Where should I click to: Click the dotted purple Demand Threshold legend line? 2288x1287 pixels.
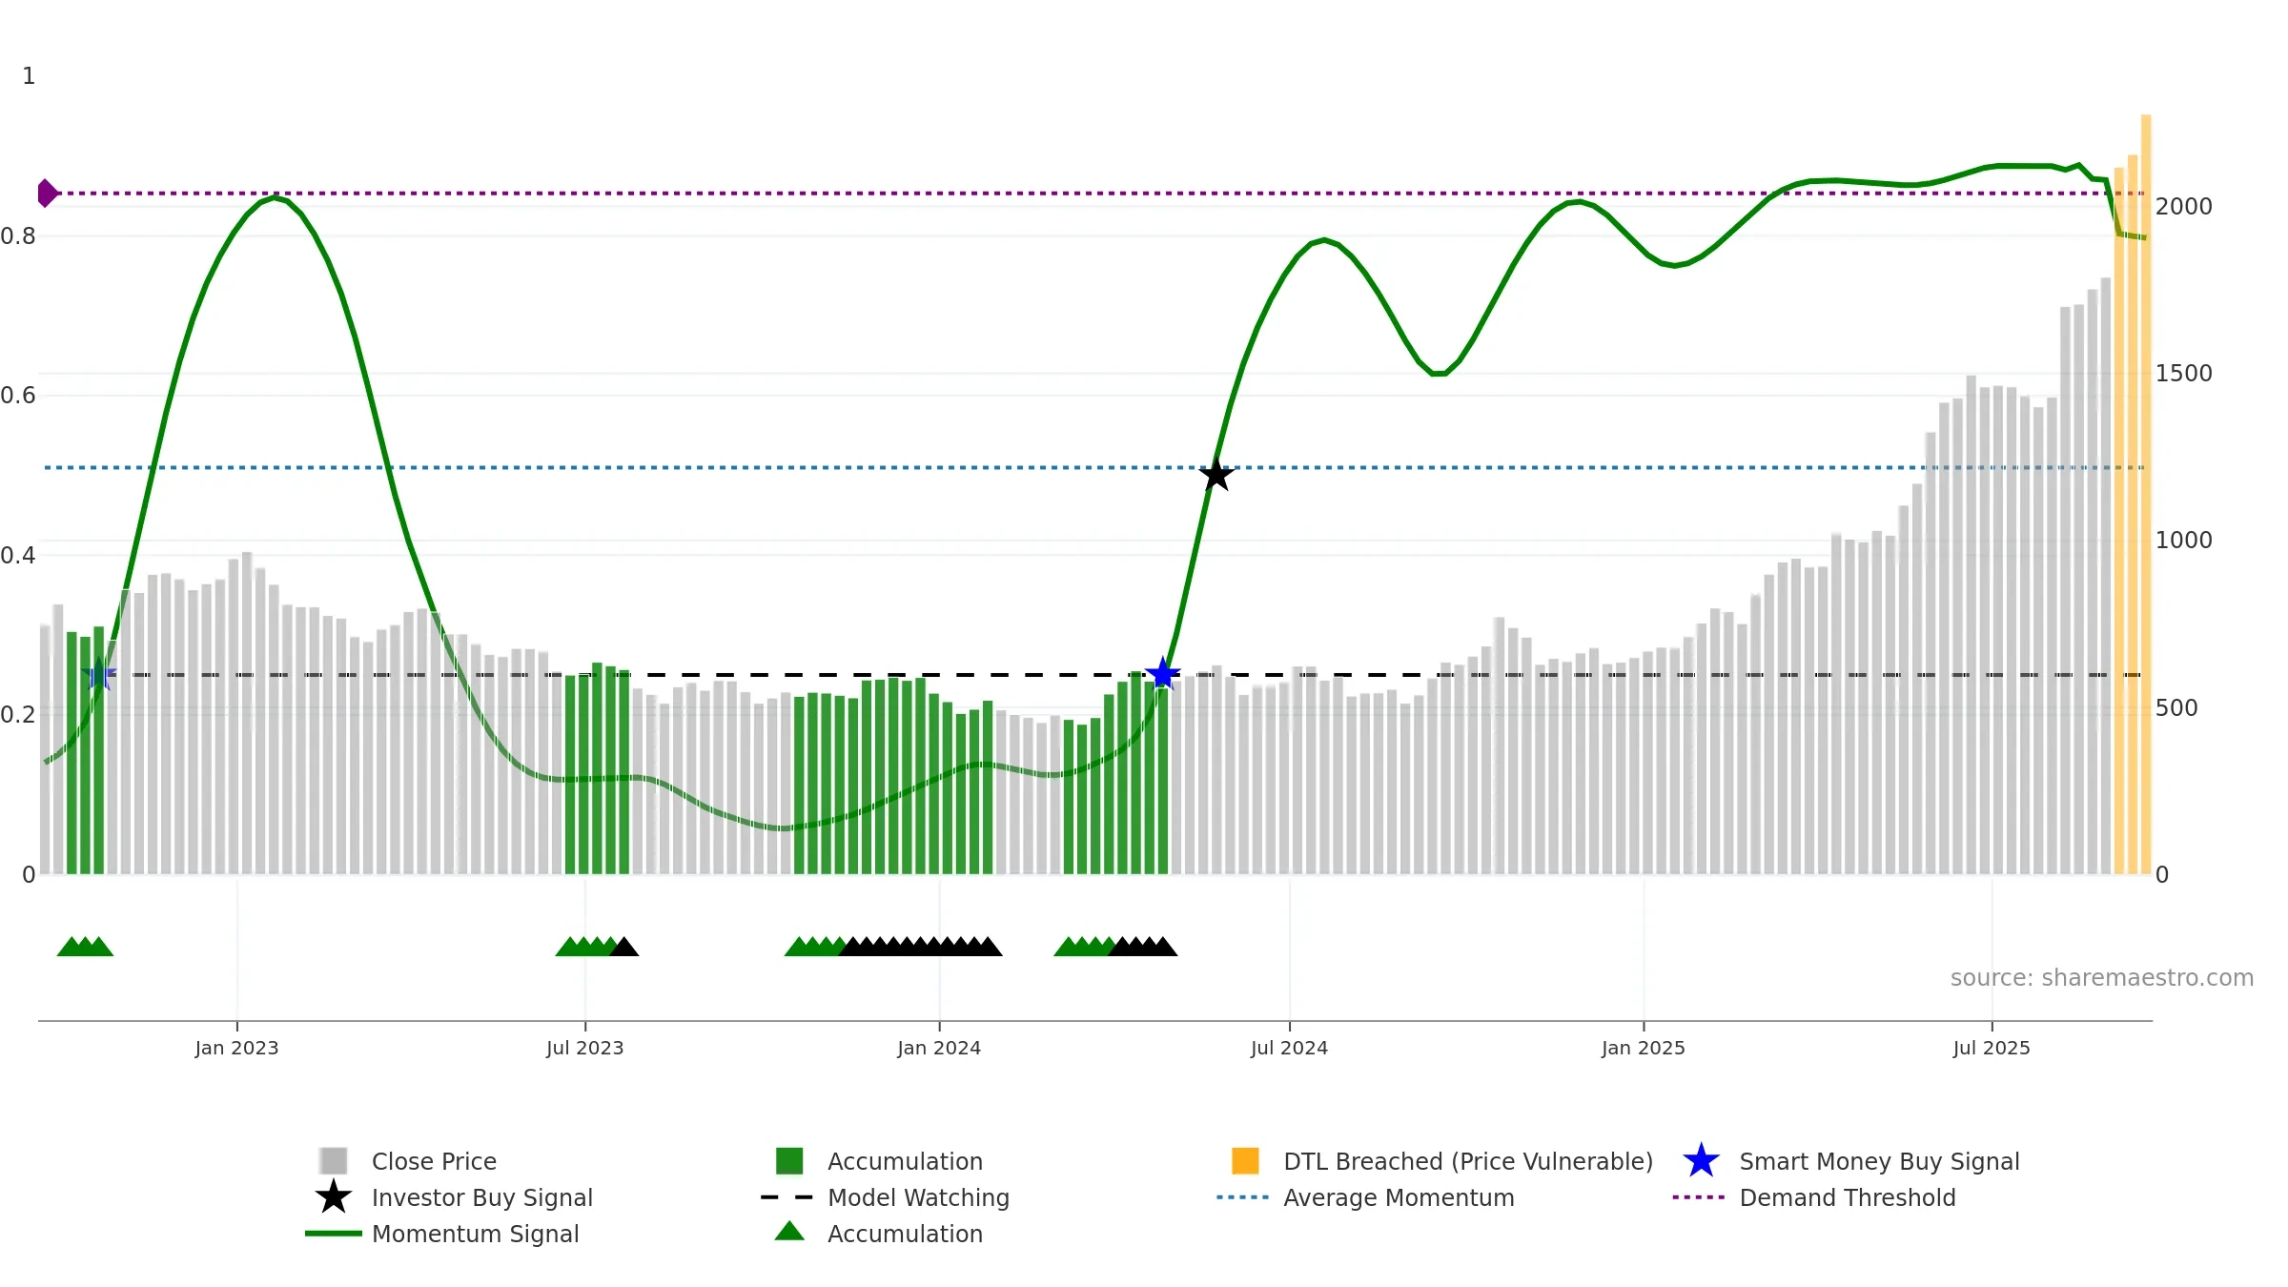point(1699,1197)
